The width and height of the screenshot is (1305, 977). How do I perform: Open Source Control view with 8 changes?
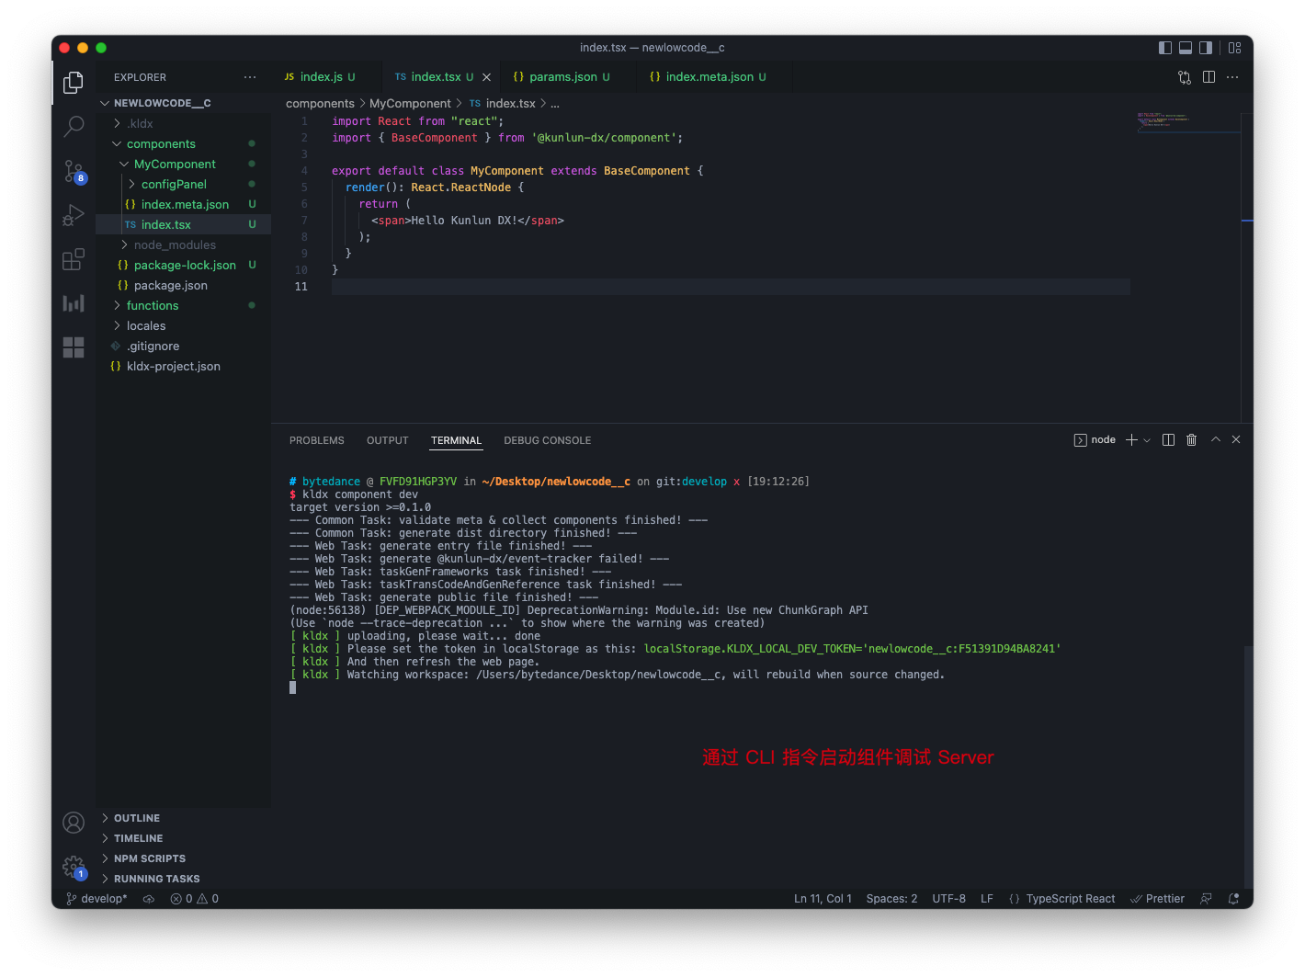click(74, 171)
